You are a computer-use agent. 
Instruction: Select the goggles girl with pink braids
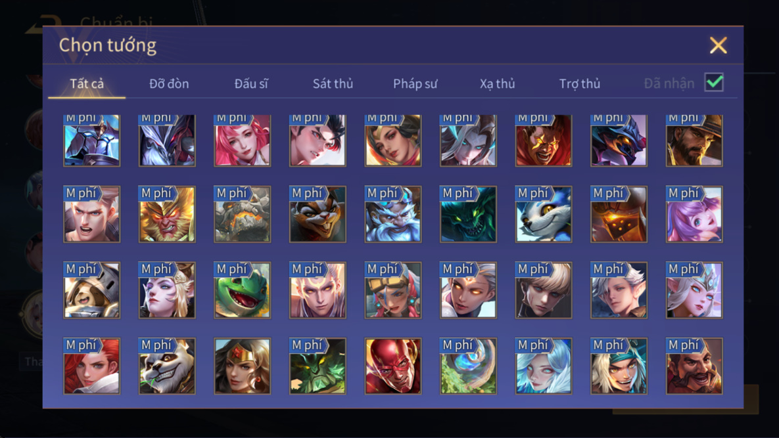392,290
